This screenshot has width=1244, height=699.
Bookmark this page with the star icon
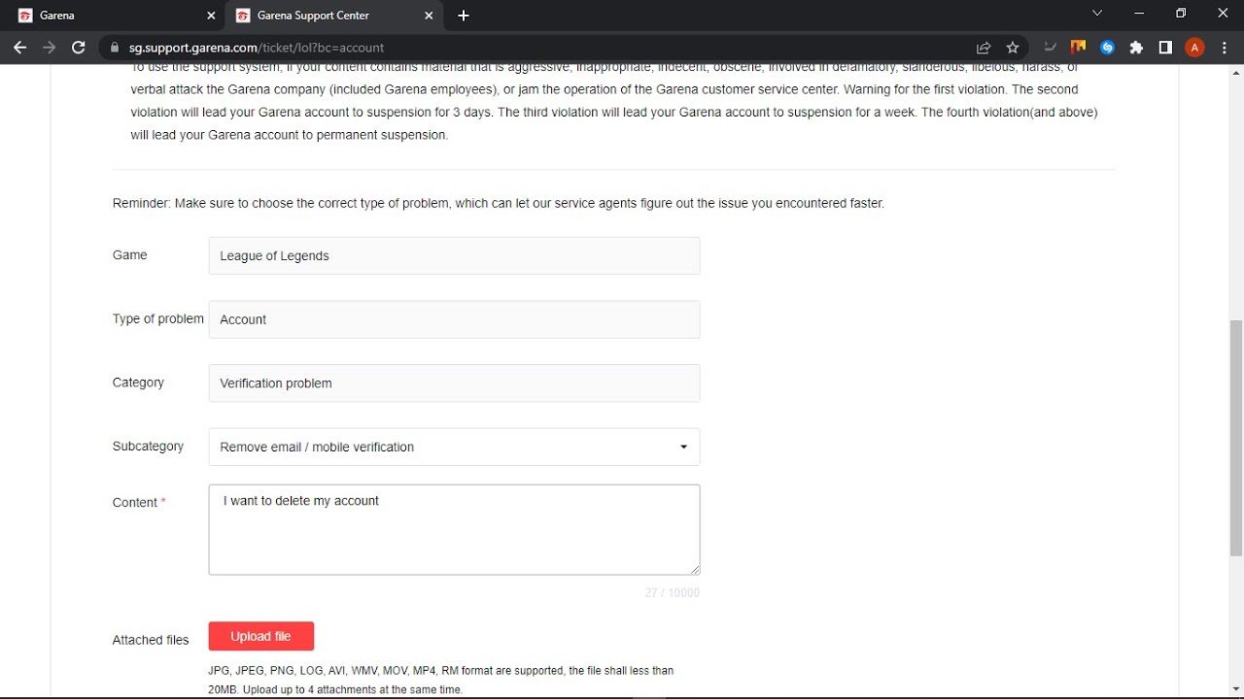1013,48
